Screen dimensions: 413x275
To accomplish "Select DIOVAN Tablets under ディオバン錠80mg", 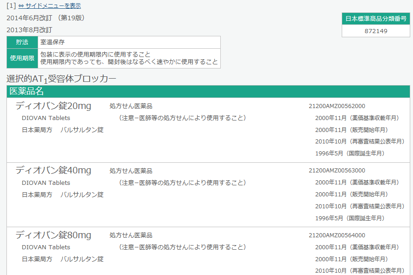I will tap(46, 247).
